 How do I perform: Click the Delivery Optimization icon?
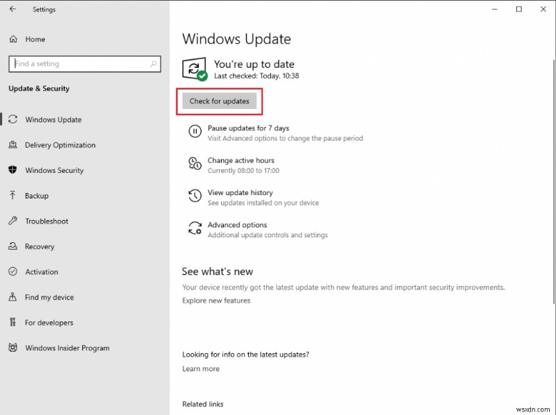pos(13,144)
